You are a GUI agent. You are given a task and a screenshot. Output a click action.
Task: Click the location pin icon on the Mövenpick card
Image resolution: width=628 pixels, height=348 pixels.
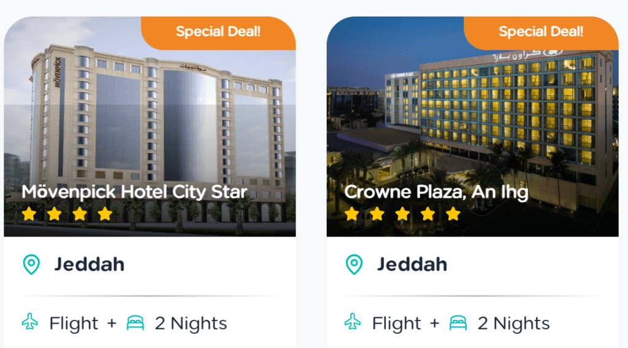(x=31, y=265)
